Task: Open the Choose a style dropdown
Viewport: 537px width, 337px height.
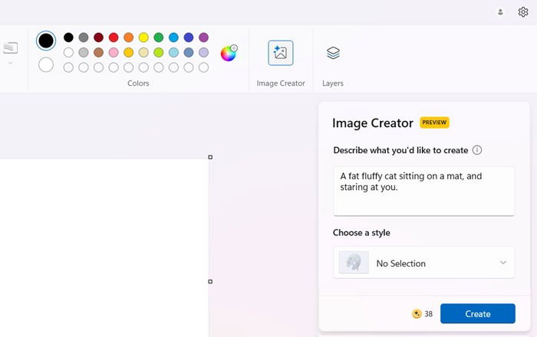Action: (x=424, y=263)
